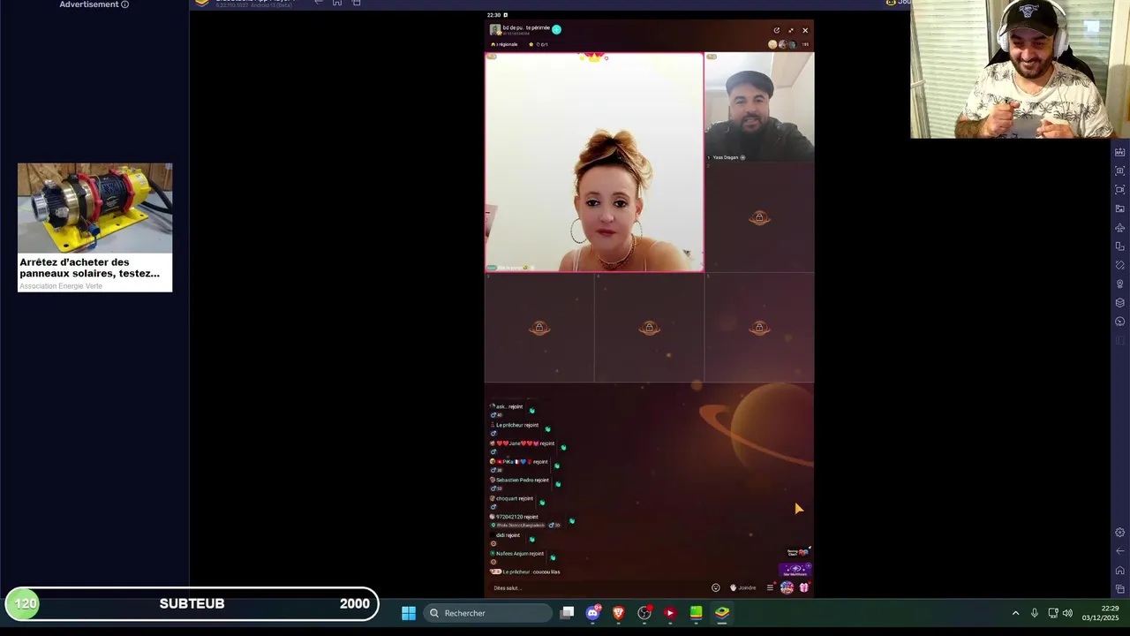The width and height of the screenshot is (1130, 636).
Task: Click the emulator Back arrow
Action: [x=1120, y=551]
